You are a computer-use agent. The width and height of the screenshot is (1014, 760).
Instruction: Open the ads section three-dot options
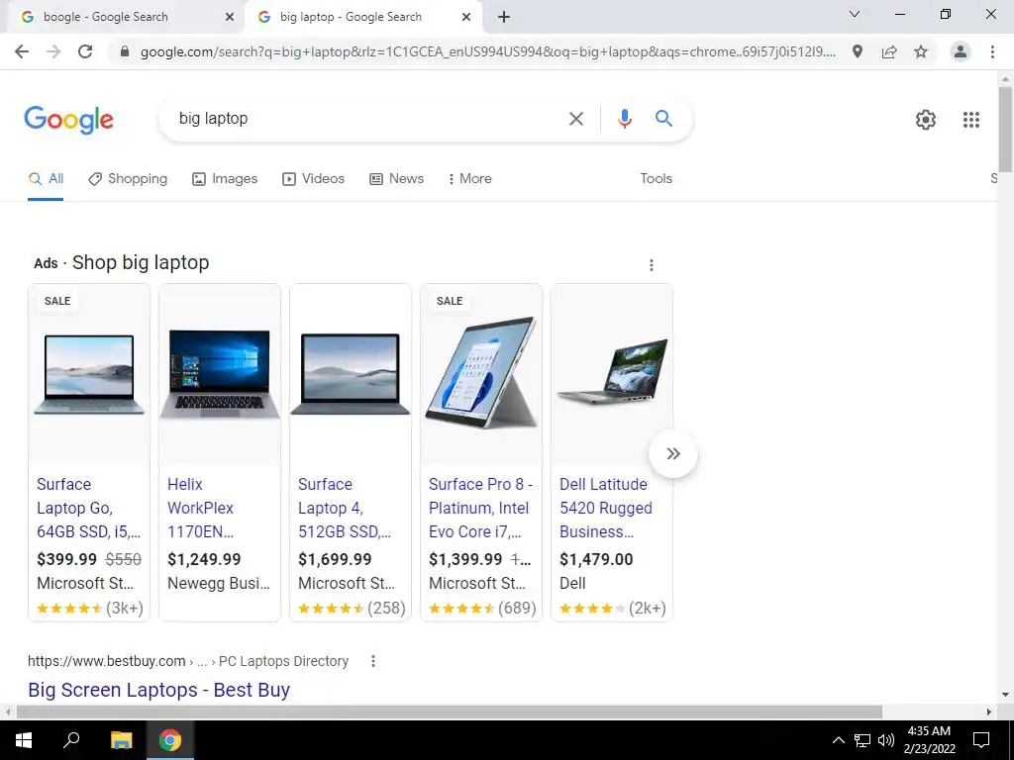[652, 265]
